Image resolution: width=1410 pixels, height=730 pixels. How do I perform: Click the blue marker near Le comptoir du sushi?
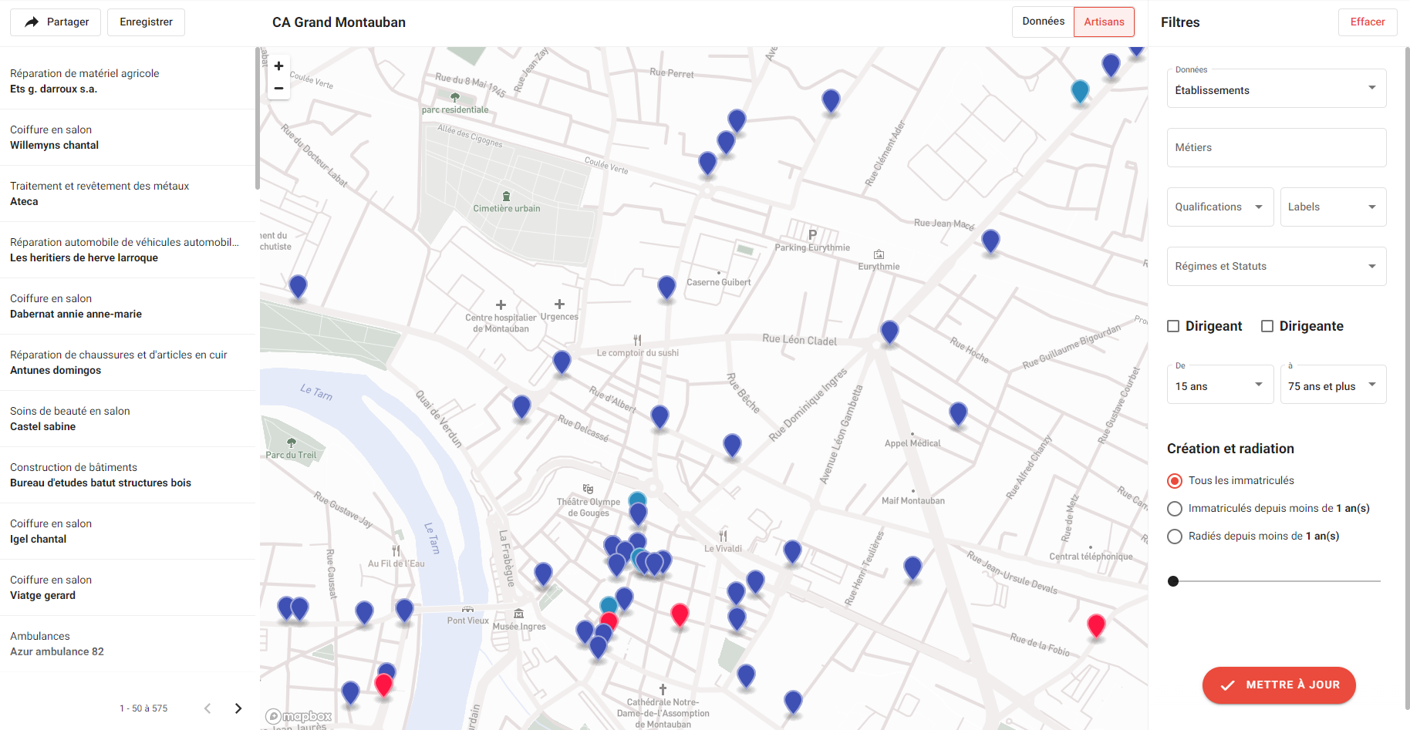[x=562, y=362]
